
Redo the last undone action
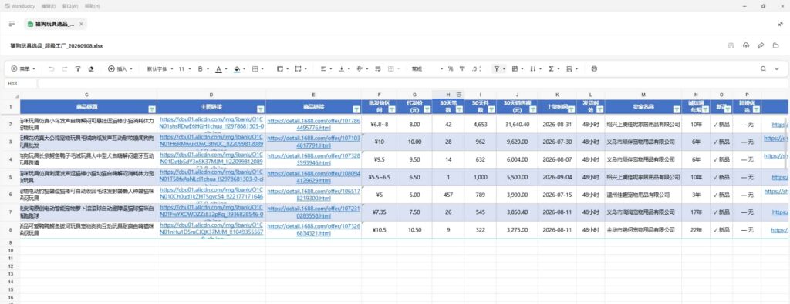click(x=65, y=68)
